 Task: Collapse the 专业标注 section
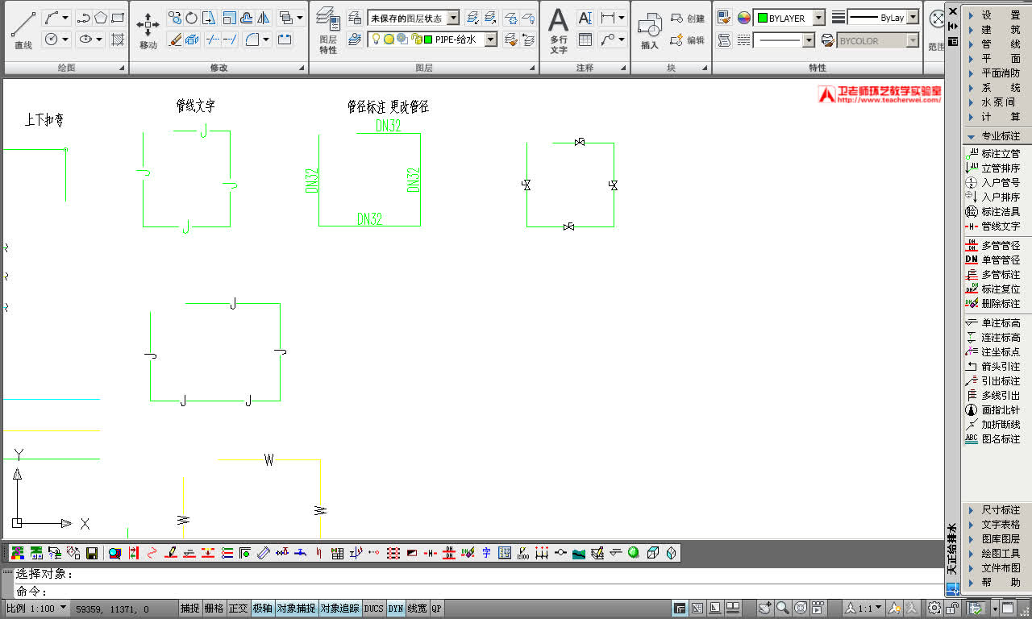click(971, 136)
